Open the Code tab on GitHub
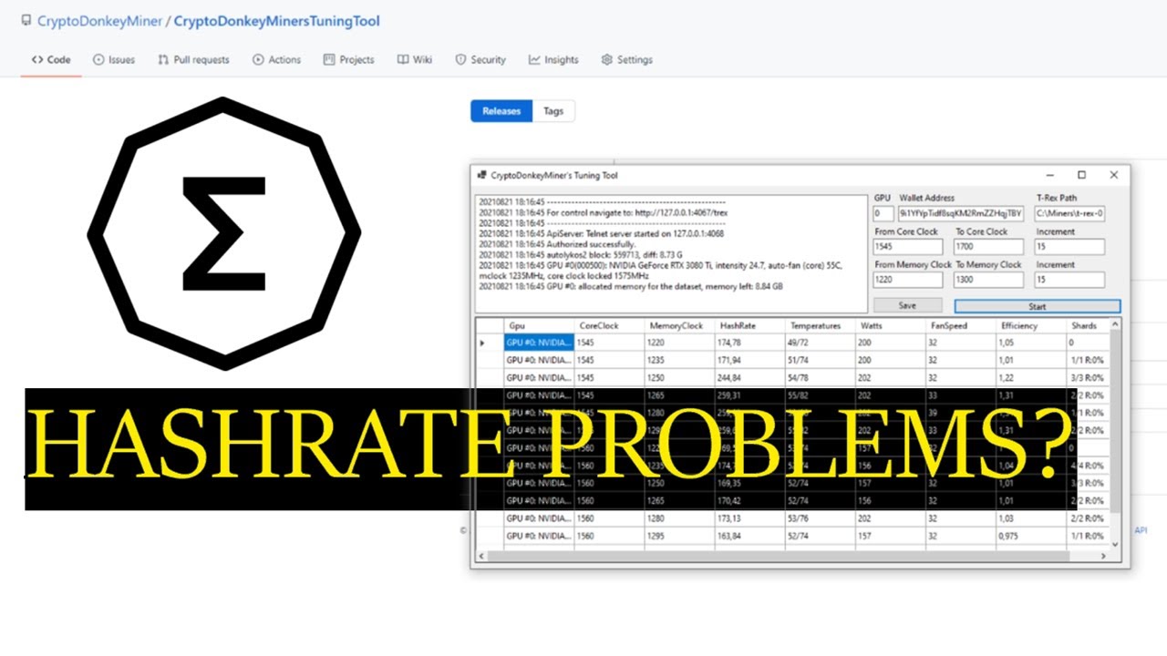 tap(51, 60)
